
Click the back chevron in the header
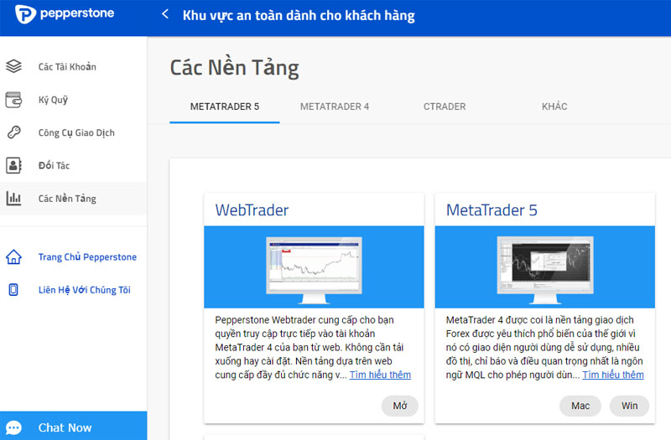(x=165, y=14)
